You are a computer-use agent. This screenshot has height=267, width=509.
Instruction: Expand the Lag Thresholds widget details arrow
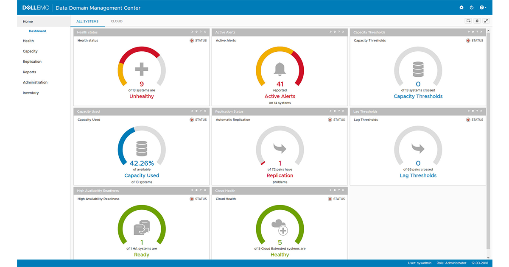tap(469, 111)
